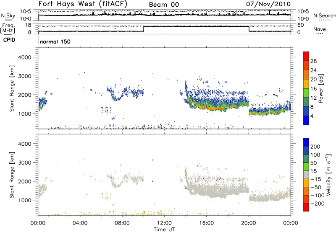Viewport: 336px width, 232px height.
Task: Click the 'Time UT' axis title
Action: tap(164, 229)
